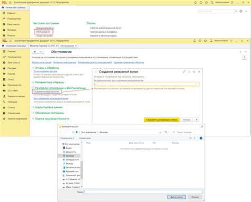251x202 pixels.
Task: Open Зарплата и кадры section in sidebar
Action: point(16,96)
